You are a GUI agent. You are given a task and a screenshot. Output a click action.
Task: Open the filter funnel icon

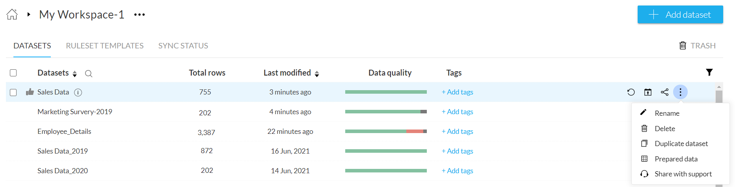[x=709, y=72]
